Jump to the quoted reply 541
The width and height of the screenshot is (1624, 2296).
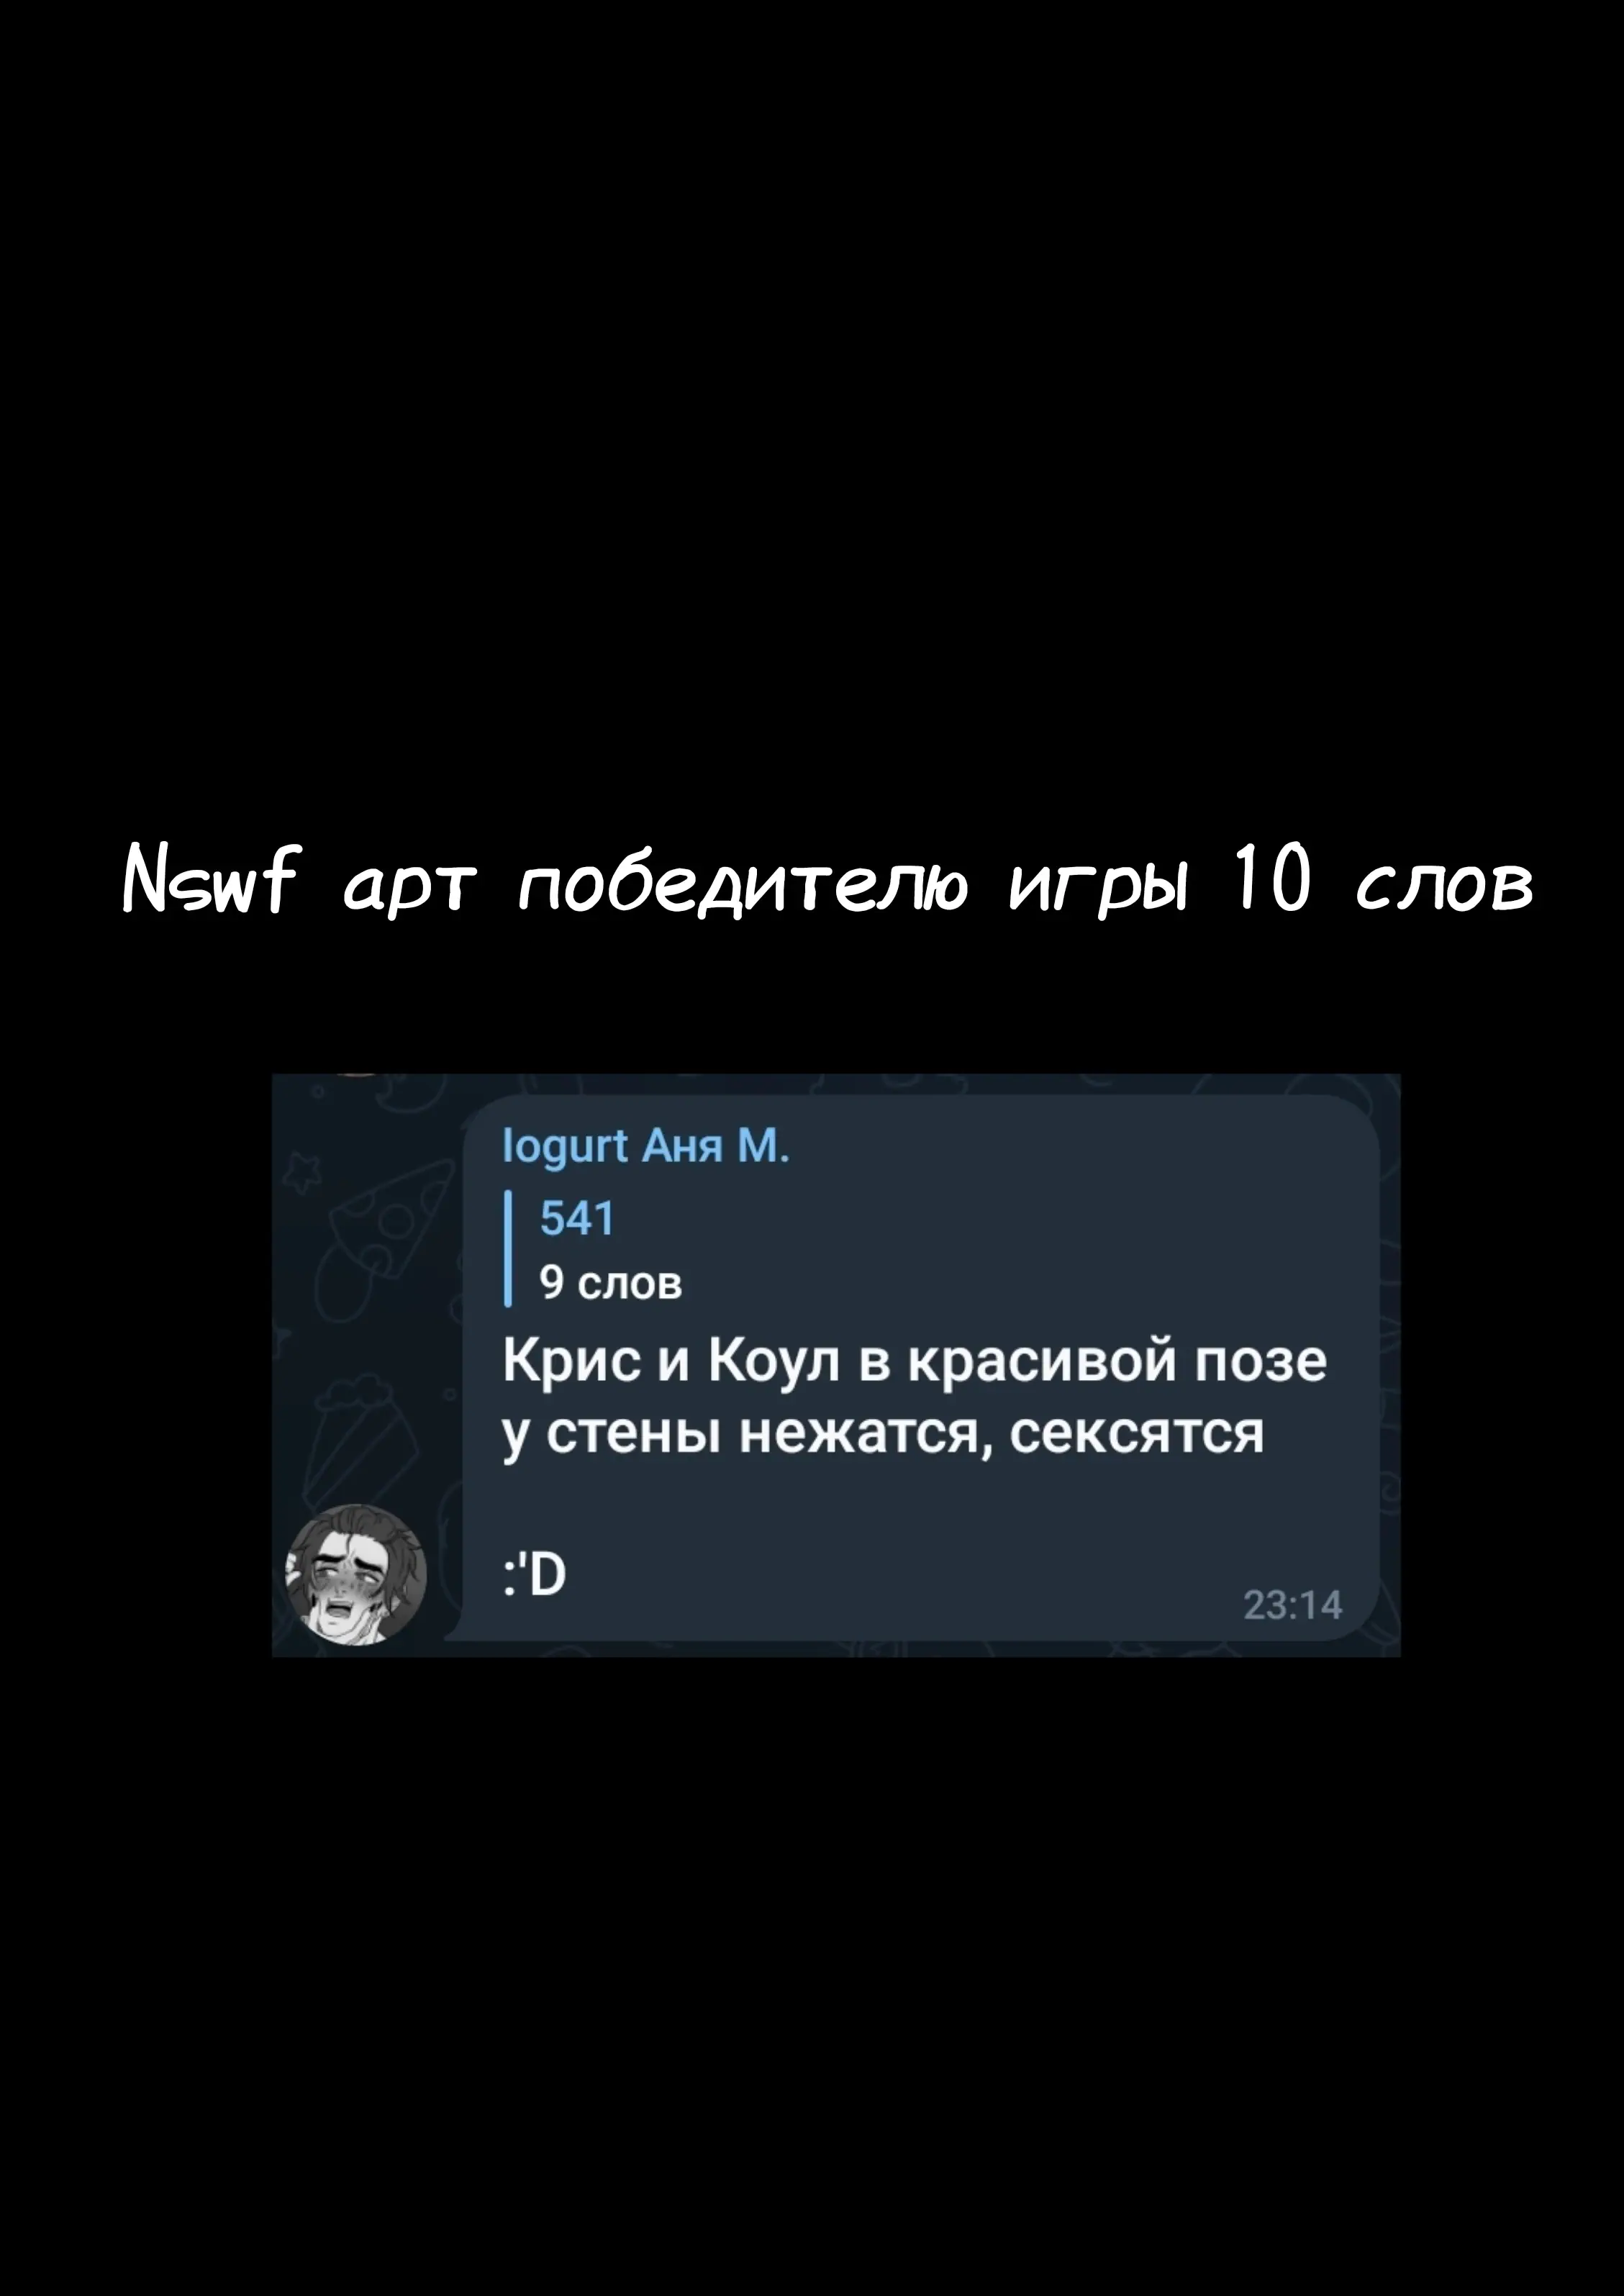click(577, 1219)
